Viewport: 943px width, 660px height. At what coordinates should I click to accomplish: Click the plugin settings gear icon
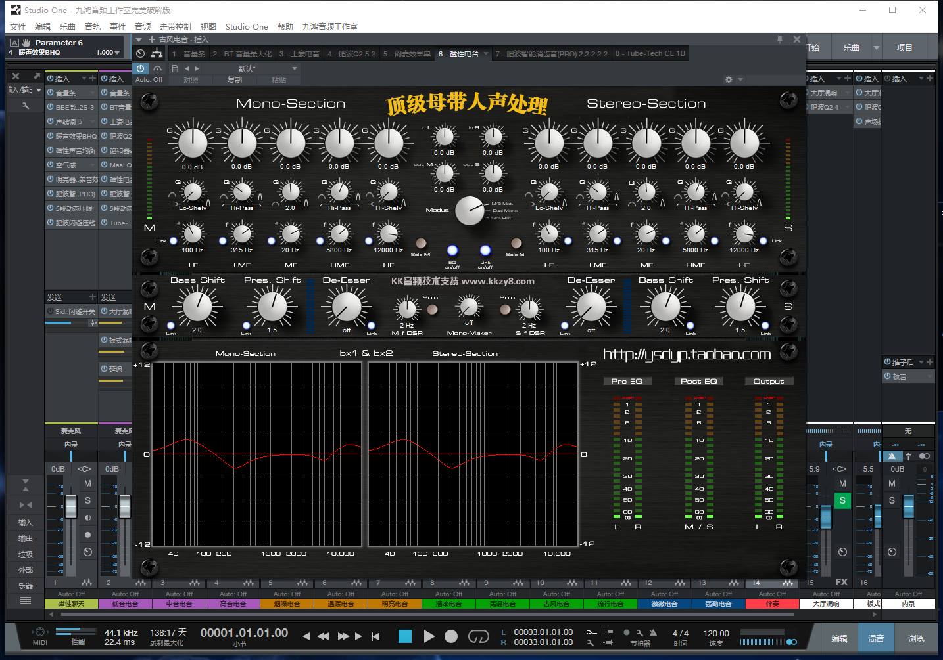(x=729, y=79)
